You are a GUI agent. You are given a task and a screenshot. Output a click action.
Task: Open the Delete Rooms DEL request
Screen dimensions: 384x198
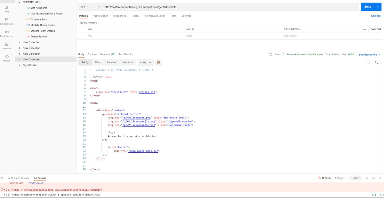[39, 36]
